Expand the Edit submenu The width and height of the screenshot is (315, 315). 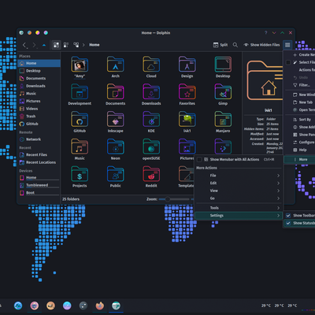coord(239,183)
